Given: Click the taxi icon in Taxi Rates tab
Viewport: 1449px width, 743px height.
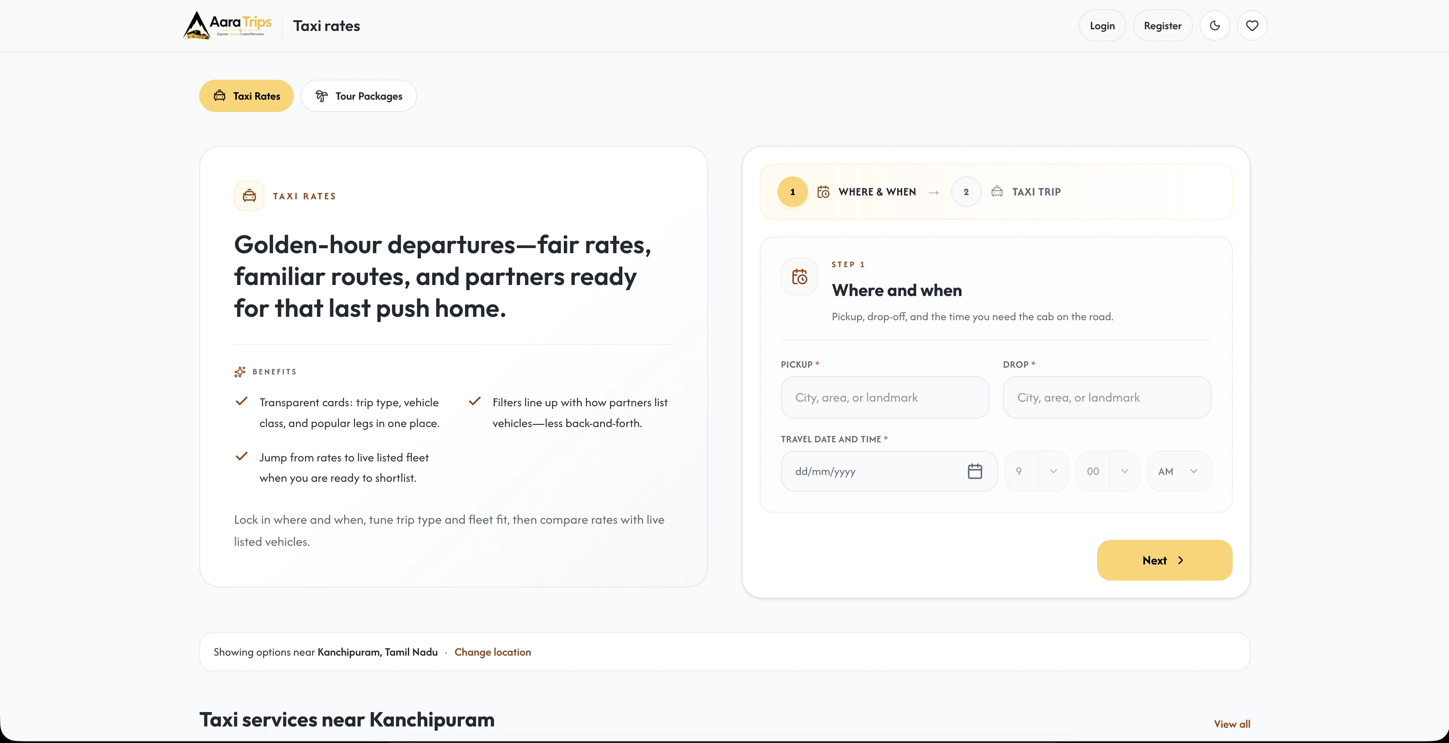Looking at the screenshot, I should [219, 96].
